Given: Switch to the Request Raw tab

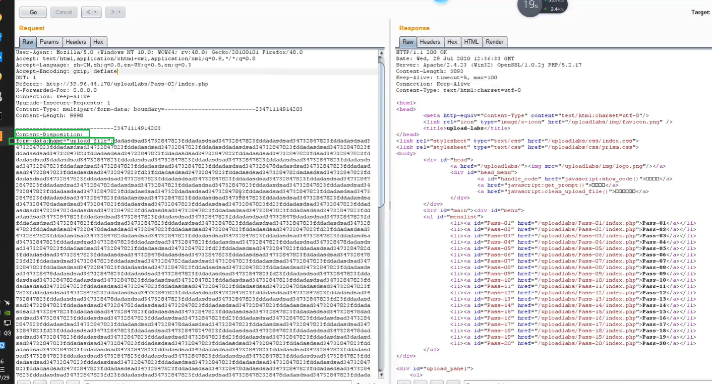Looking at the screenshot, I should point(28,42).
